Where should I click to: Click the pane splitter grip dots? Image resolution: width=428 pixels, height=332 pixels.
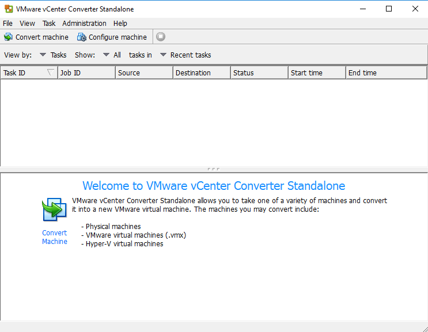click(x=214, y=169)
